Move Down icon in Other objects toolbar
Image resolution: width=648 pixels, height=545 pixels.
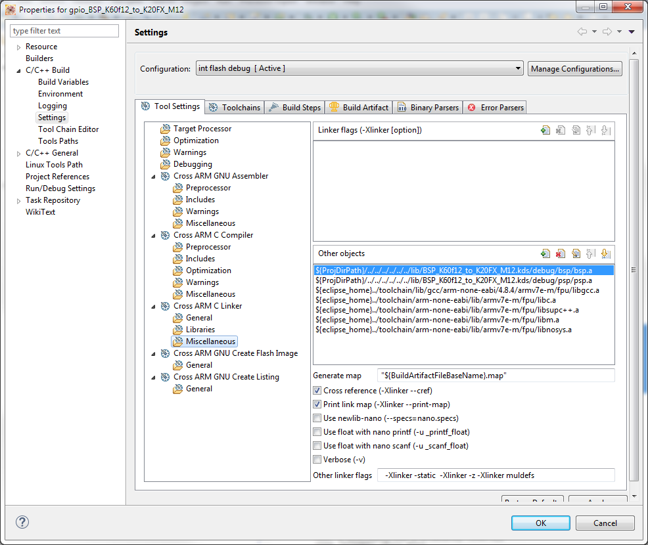coord(606,253)
